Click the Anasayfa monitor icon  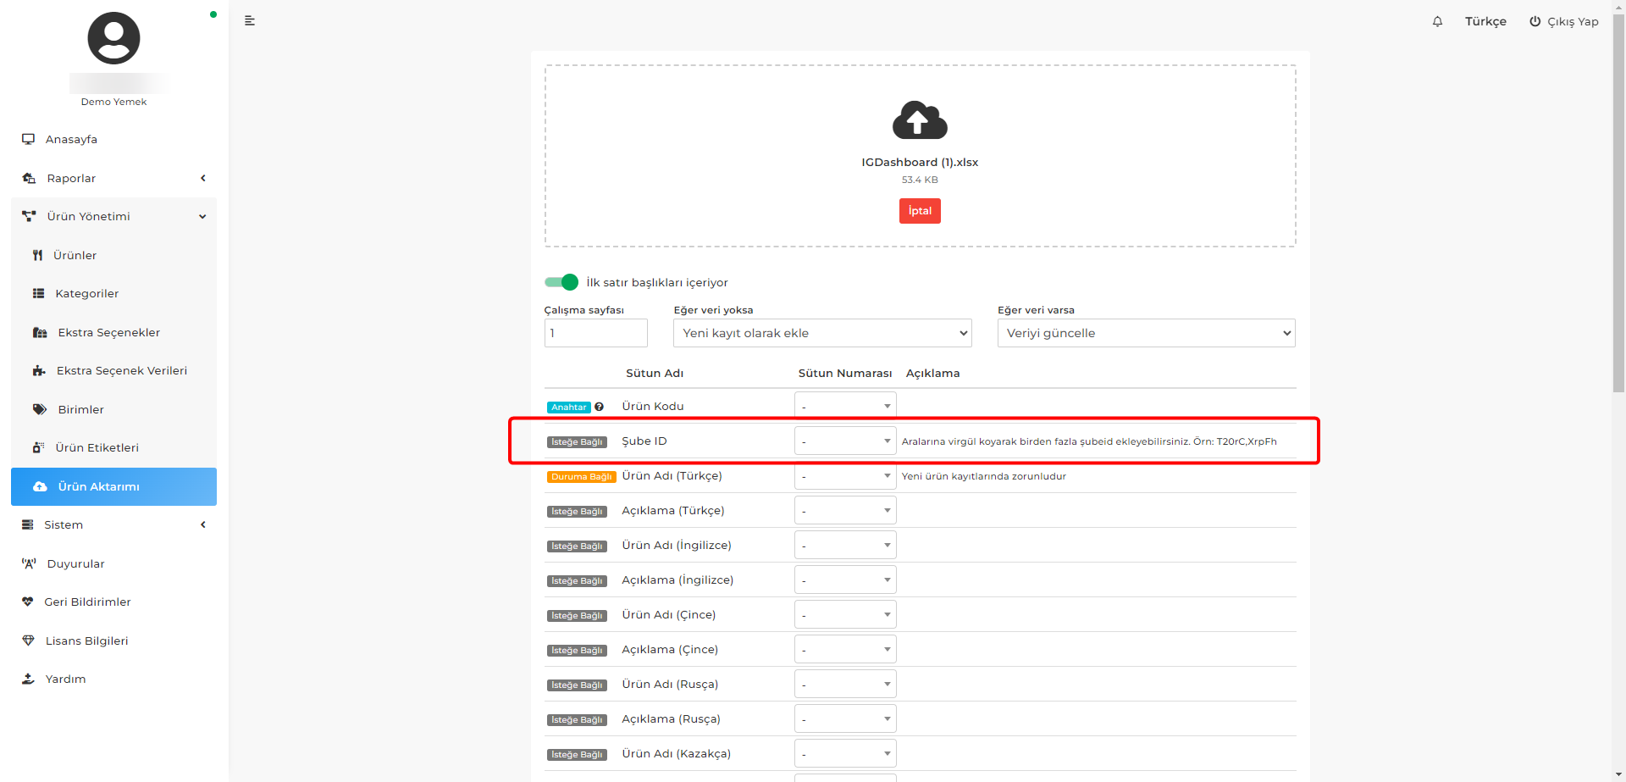point(29,139)
